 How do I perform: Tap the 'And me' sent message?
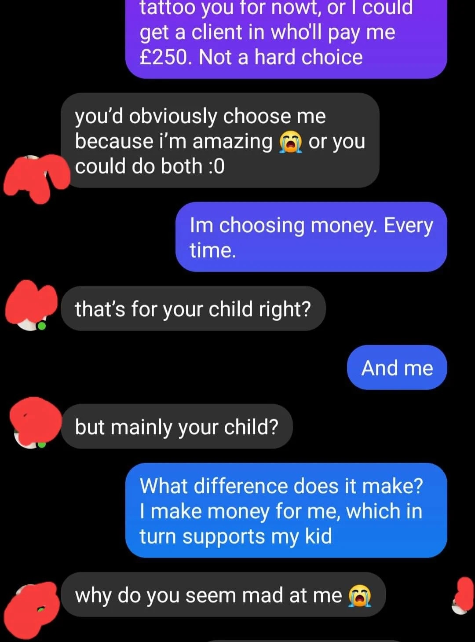point(397,367)
